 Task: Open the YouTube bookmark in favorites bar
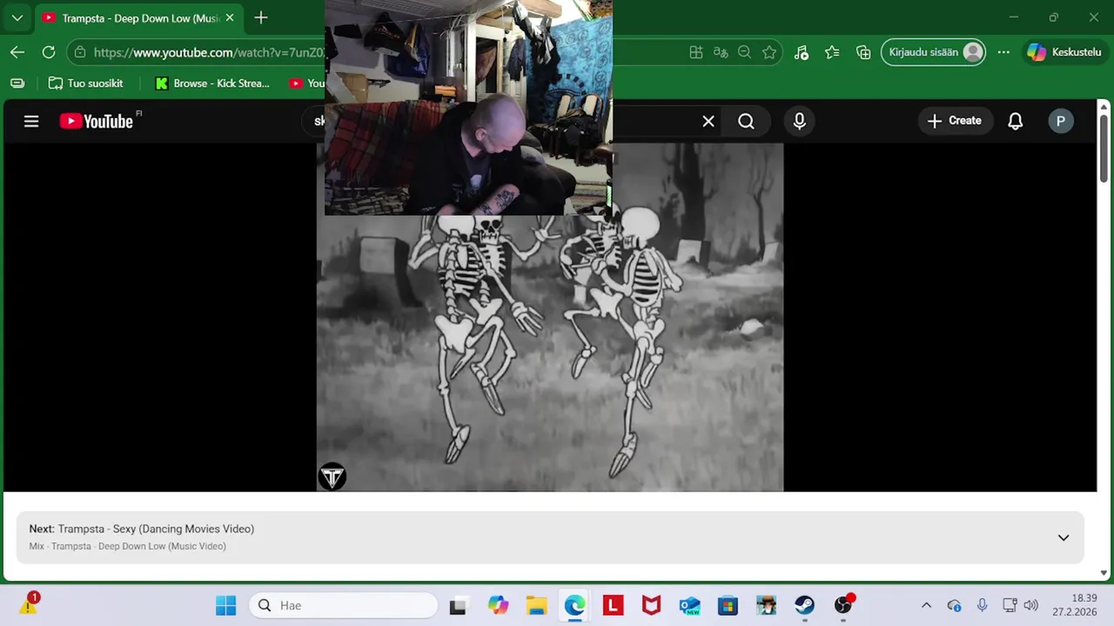(x=306, y=83)
